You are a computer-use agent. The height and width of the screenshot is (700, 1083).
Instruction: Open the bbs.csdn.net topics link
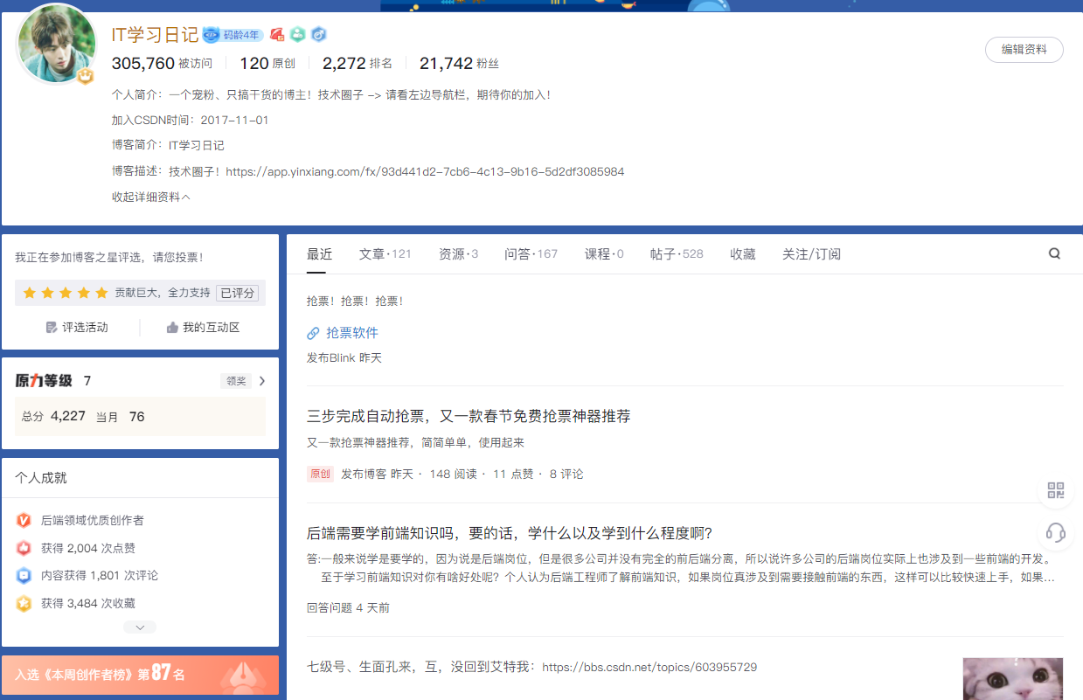tap(649, 667)
